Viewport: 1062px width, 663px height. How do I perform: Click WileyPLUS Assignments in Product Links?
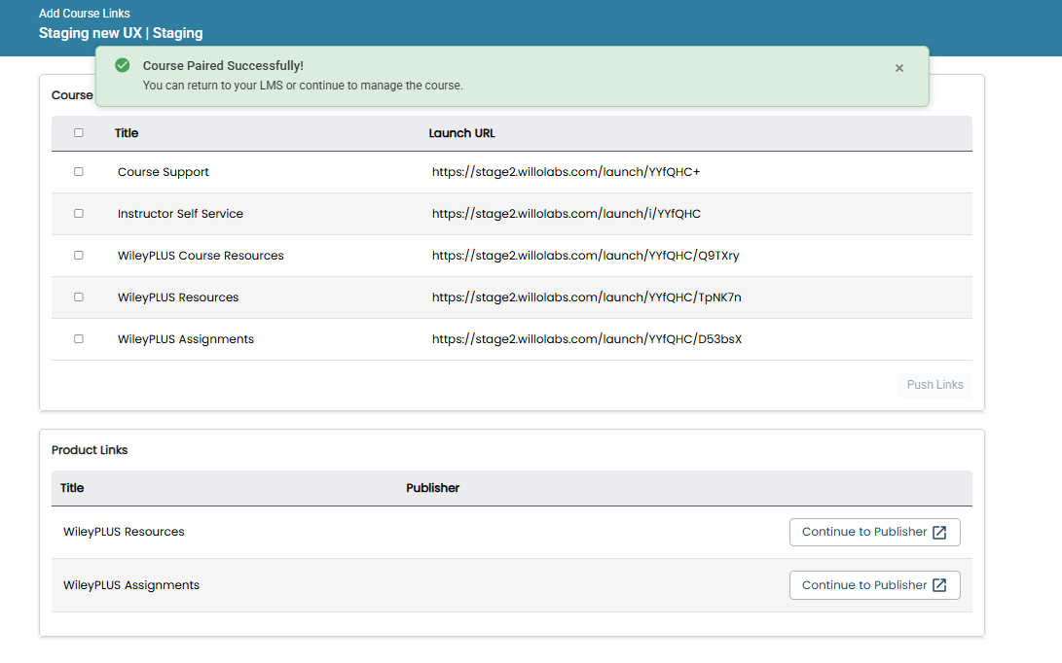(x=131, y=585)
